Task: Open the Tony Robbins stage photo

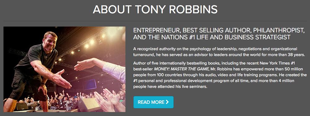Action: tap(64, 69)
